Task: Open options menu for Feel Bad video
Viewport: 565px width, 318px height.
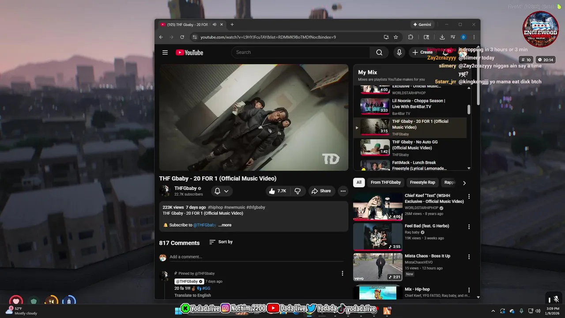Action: tap(469, 227)
